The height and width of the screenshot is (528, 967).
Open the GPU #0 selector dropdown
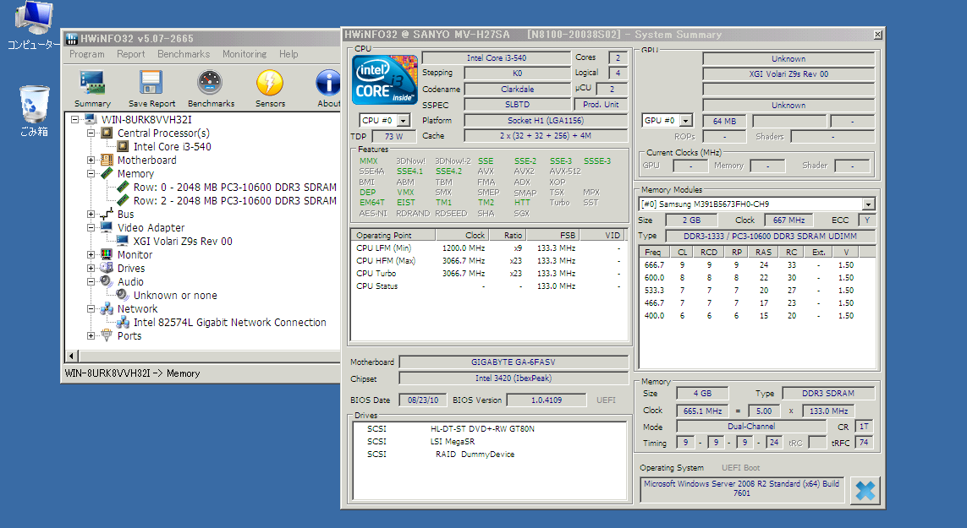click(685, 121)
